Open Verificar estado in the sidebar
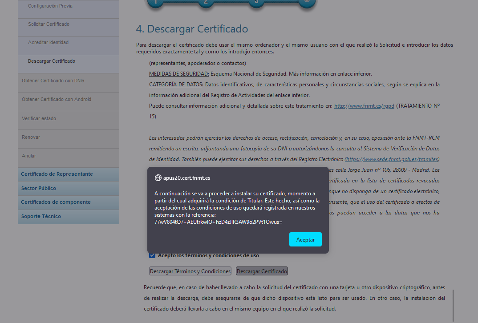The image size is (478, 323). coord(39,118)
